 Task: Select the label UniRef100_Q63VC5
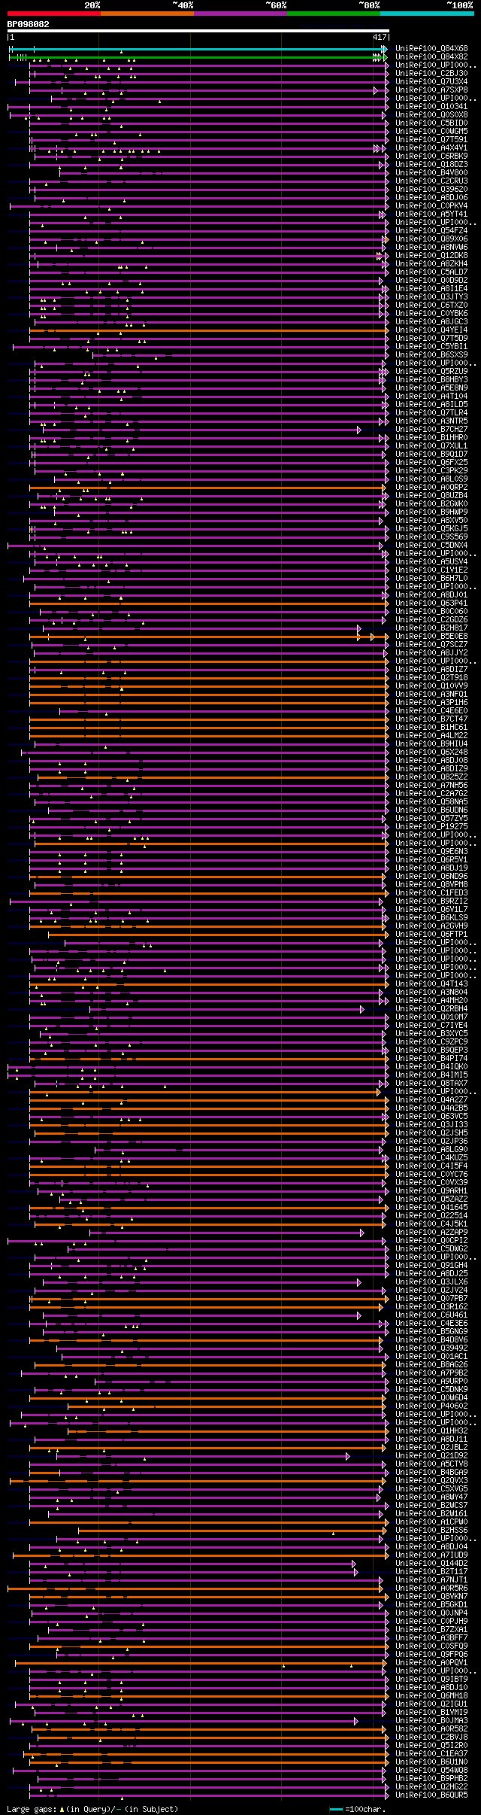[x=431, y=1117]
